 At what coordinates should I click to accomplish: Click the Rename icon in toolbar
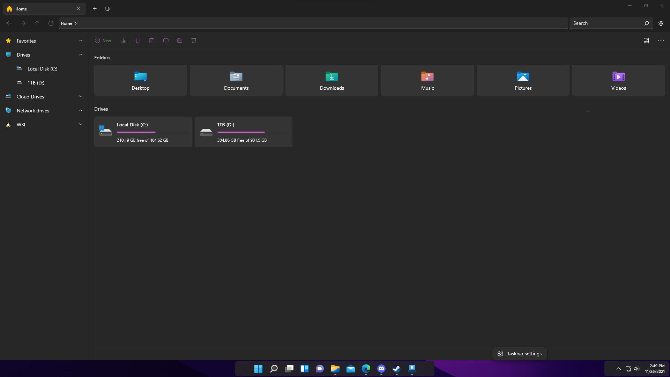(166, 40)
